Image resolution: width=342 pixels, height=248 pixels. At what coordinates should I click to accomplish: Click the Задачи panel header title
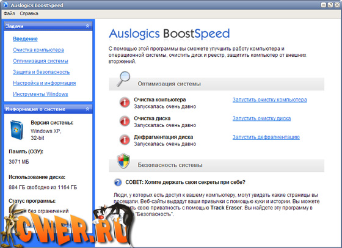tap(15, 26)
